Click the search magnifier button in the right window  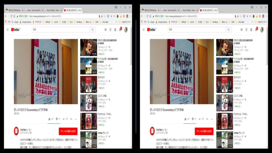(229, 30)
